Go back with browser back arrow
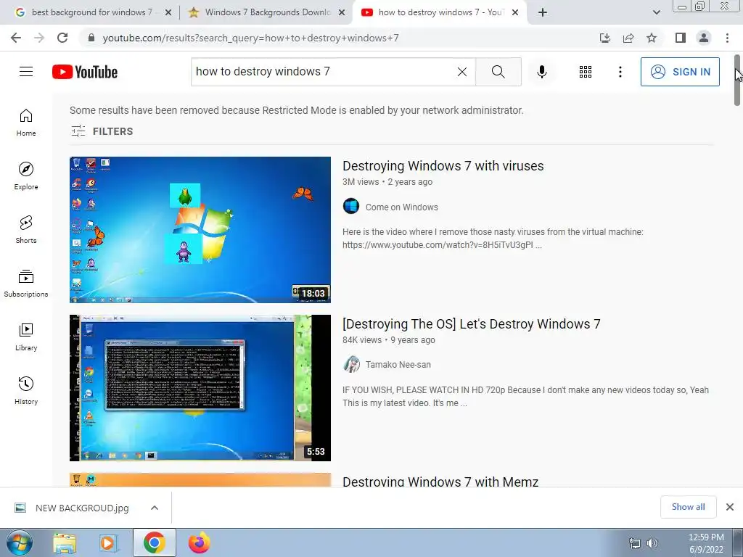This screenshot has width=743, height=557. [x=16, y=38]
